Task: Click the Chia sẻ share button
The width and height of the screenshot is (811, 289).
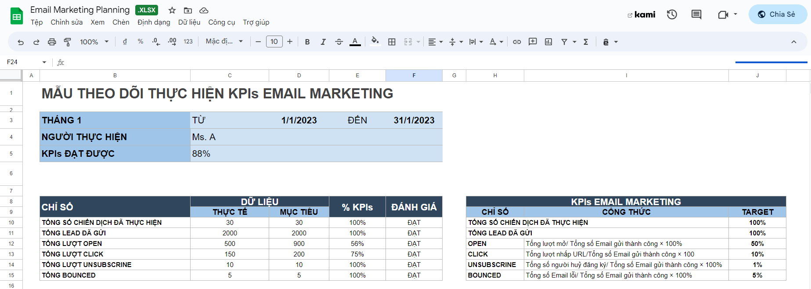Action: [x=777, y=14]
